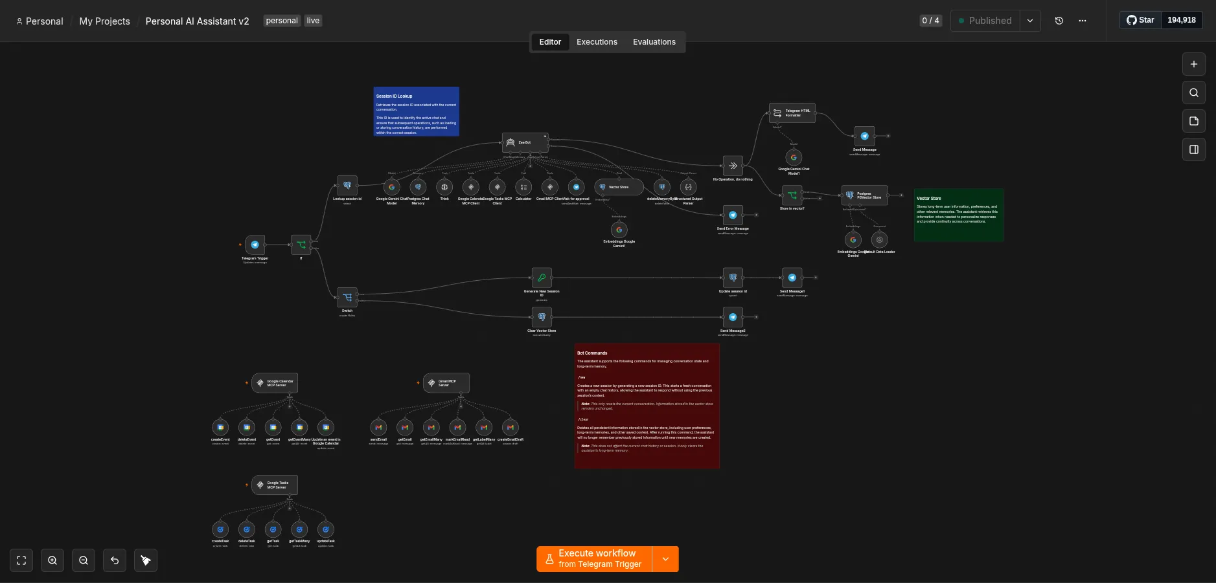1216x583 pixels.
Task: Tidy up the workflow layout
Action: 146,560
